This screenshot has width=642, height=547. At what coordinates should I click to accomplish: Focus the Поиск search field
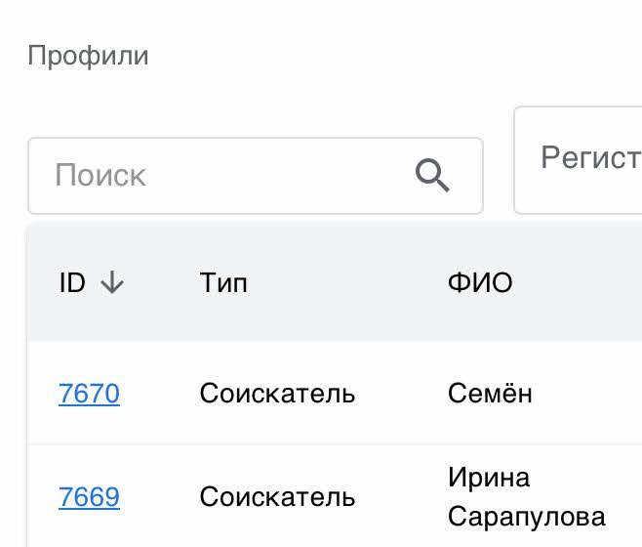pos(224,176)
